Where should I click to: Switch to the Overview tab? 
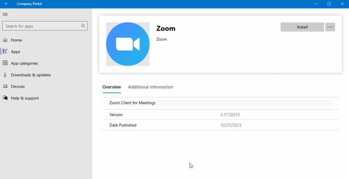[112, 87]
